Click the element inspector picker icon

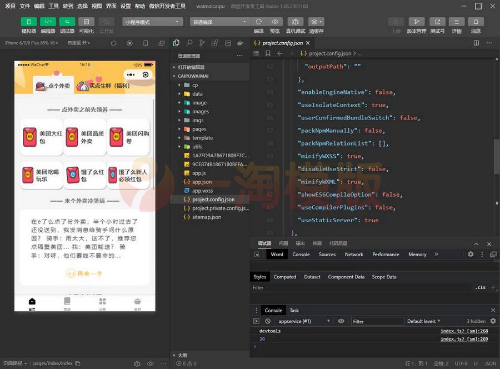coord(257,254)
